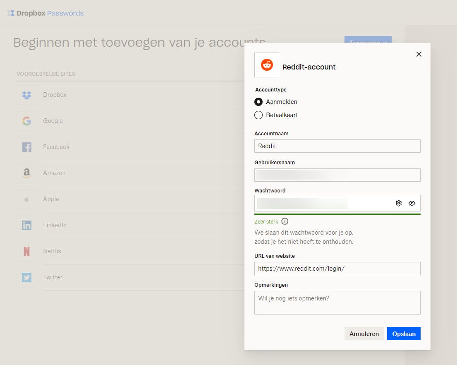The width and height of the screenshot is (457, 365).
Task: Click the Accountnaam field containing Reddit
Action: 337,146
